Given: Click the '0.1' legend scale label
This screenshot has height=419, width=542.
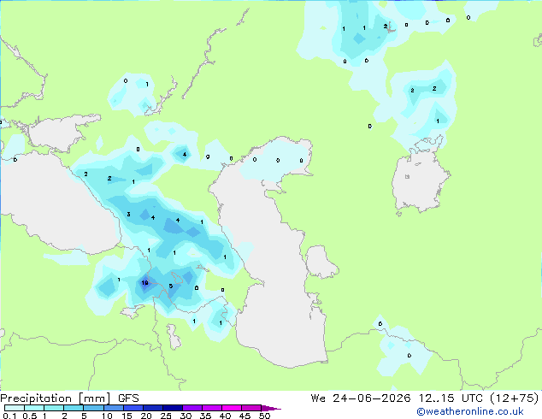Looking at the screenshot, I should (9, 416).
